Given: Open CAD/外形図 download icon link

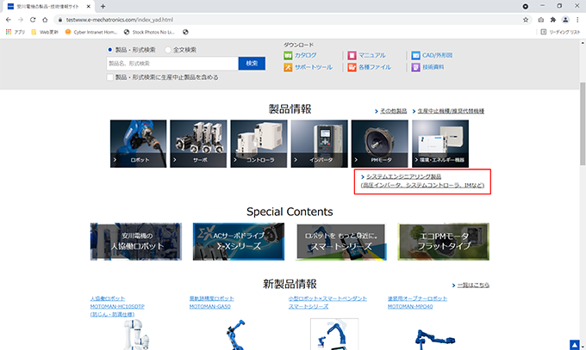Looking at the screenshot, I should click(x=432, y=55).
